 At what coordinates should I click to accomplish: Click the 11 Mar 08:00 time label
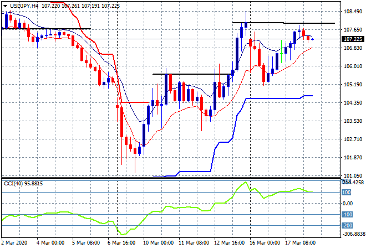[x=194, y=243]
